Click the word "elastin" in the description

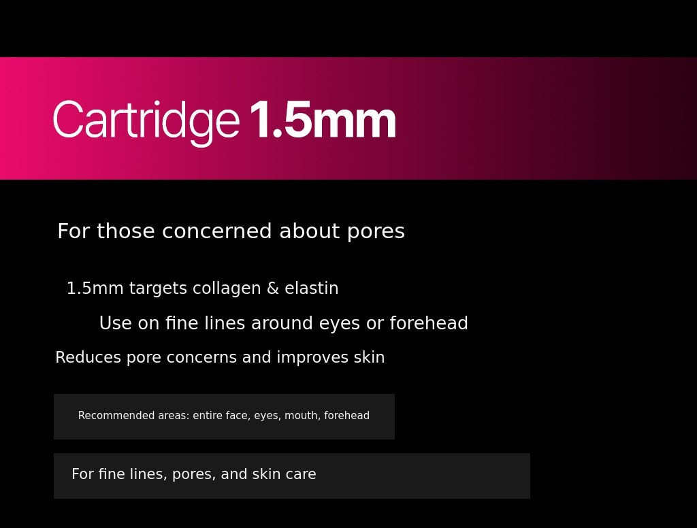click(x=311, y=289)
